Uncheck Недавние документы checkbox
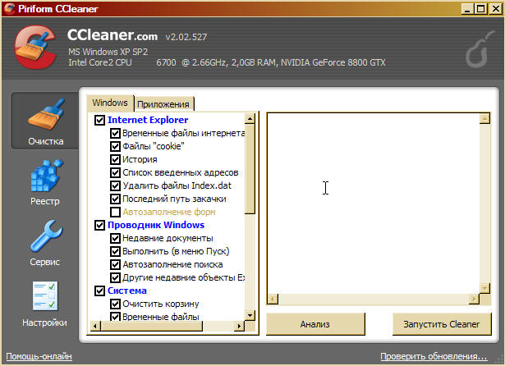The height and width of the screenshot is (366, 505). coord(115,238)
